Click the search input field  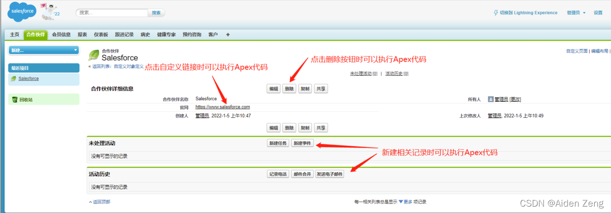[x=112, y=13]
